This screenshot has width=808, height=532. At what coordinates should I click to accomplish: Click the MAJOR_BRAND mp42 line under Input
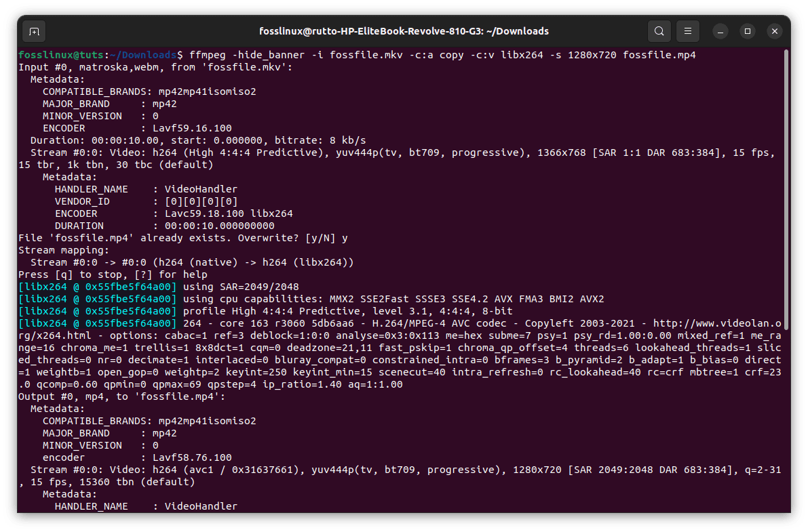click(x=110, y=104)
